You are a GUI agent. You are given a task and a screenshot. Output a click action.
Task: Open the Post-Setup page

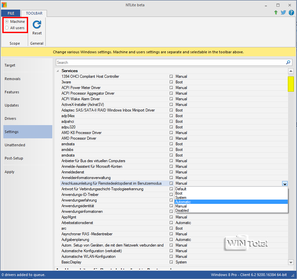[x=28, y=158]
